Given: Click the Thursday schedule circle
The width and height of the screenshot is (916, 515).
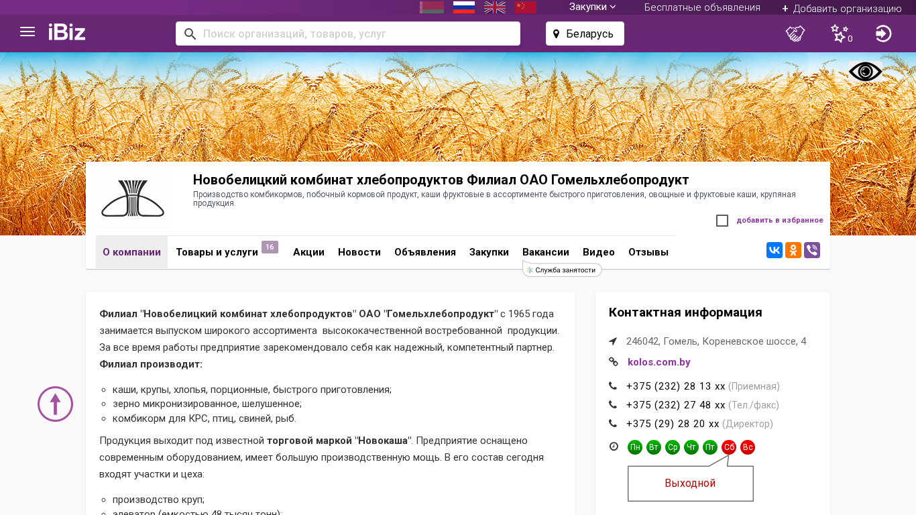Looking at the screenshot, I should tap(691, 447).
